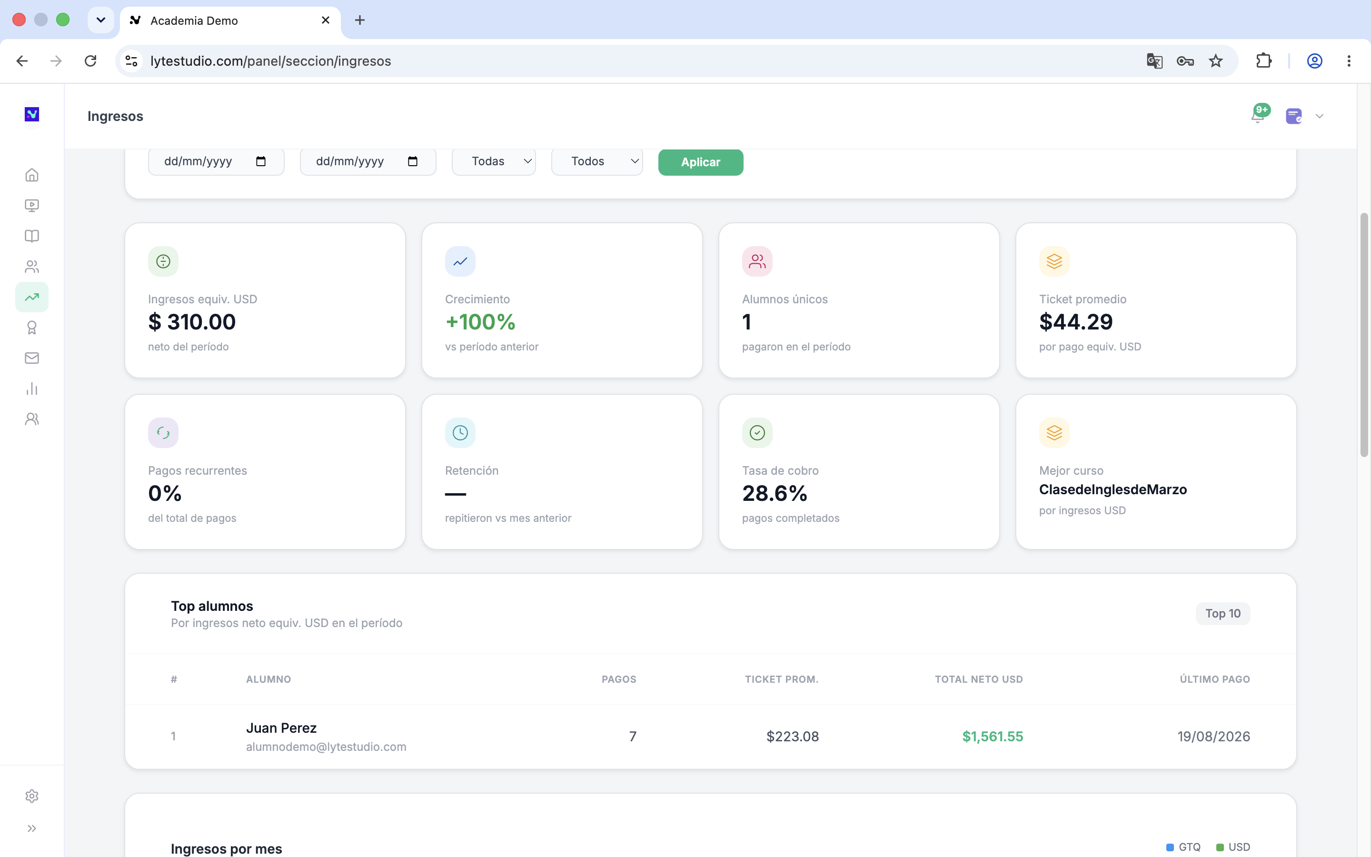Close the Academia Demo tab
1371x857 pixels.
click(x=326, y=20)
